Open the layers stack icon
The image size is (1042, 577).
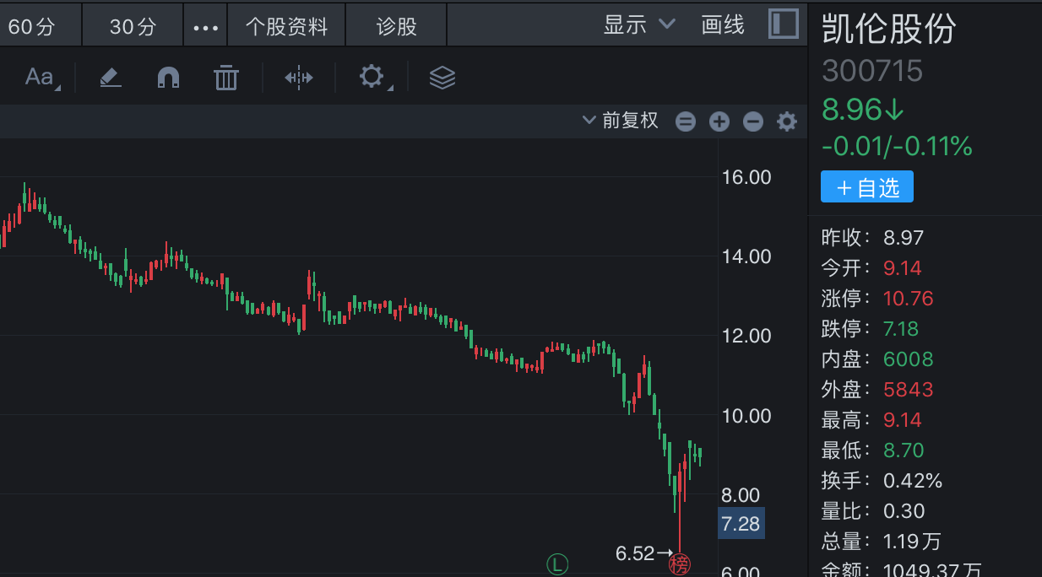(442, 78)
